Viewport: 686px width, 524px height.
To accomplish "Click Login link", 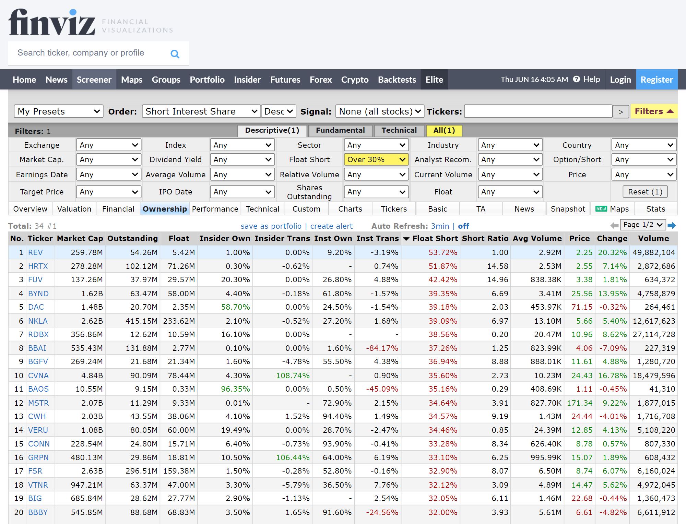I will coord(620,80).
